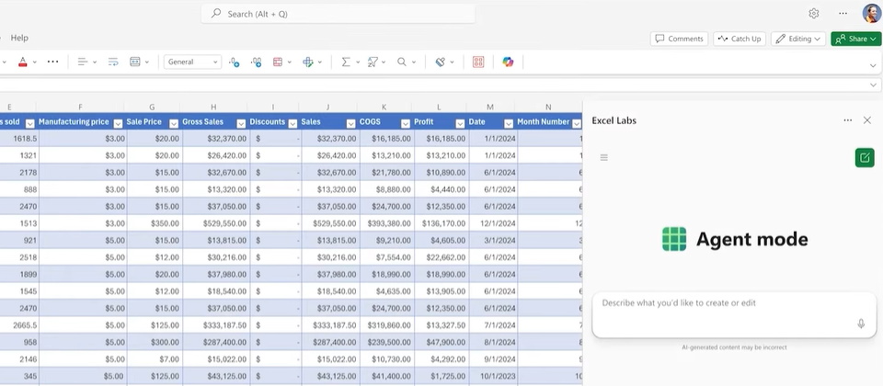The height and width of the screenshot is (386, 883).
Task: Click the Wrap Text icon
Action: point(113,62)
